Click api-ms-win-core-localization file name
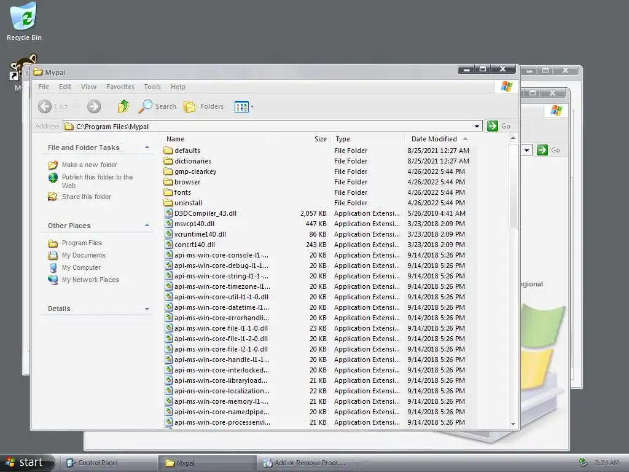 pyautogui.click(x=222, y=391)
